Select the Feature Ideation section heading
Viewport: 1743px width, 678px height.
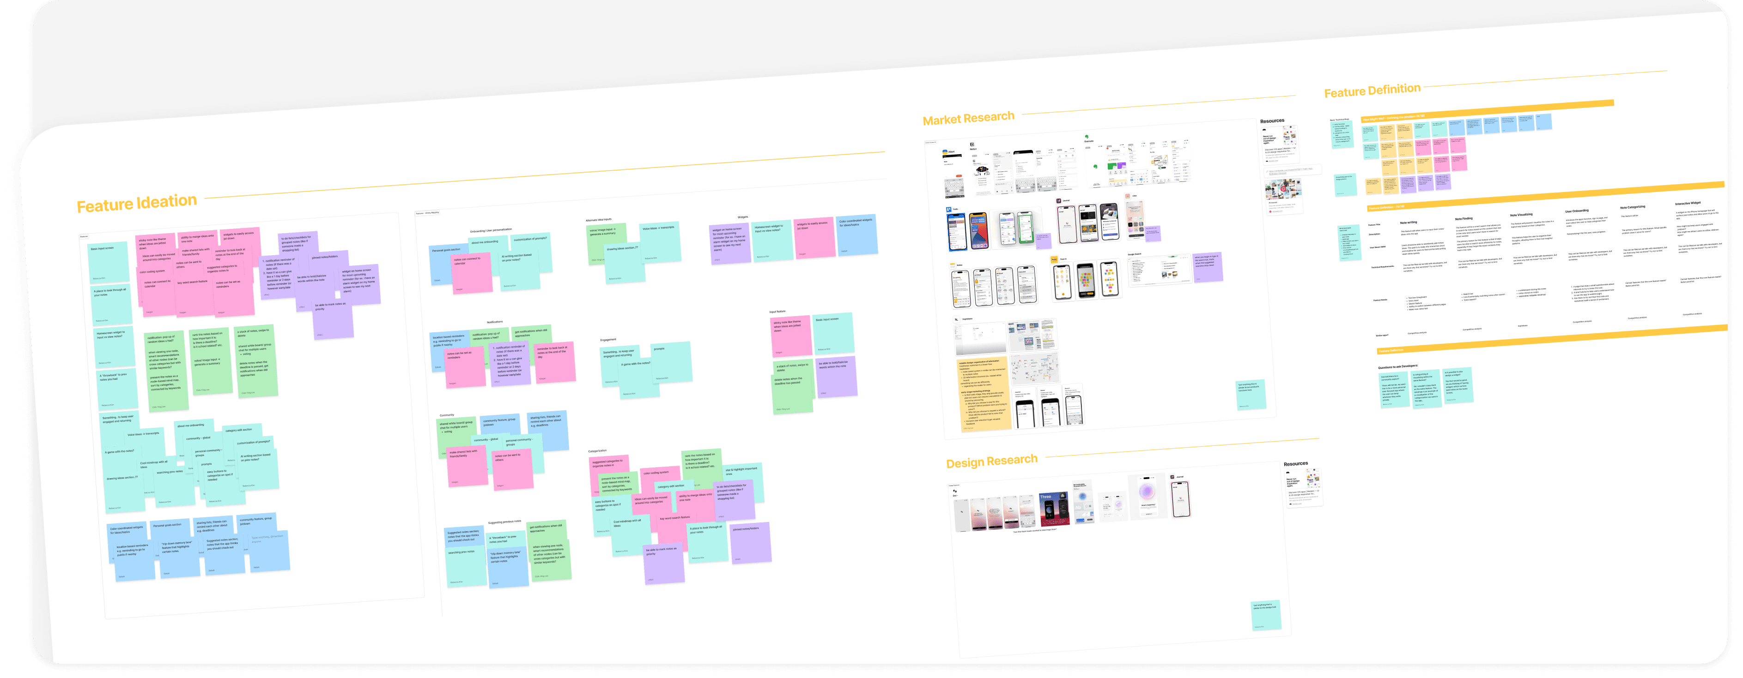click(137, 204)
